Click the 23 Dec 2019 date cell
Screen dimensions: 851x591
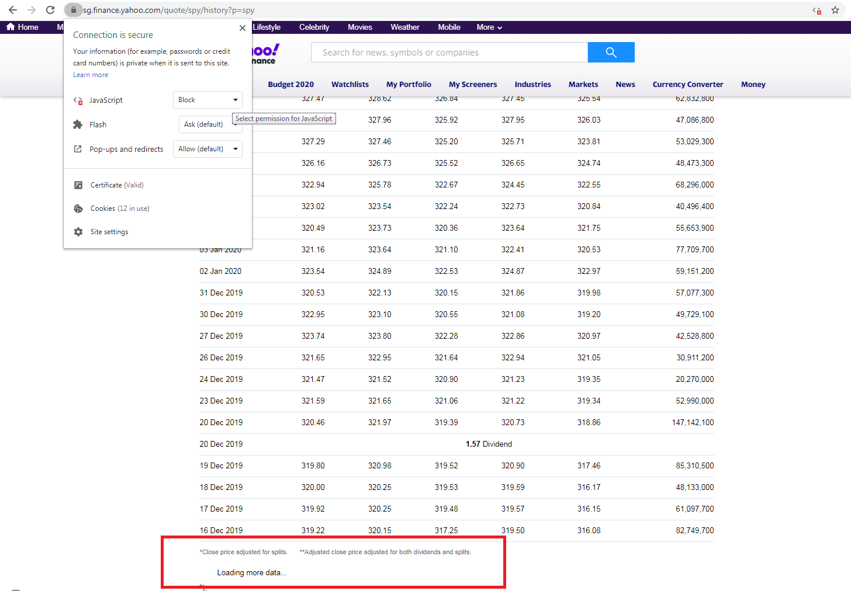(x=221, y=401)
